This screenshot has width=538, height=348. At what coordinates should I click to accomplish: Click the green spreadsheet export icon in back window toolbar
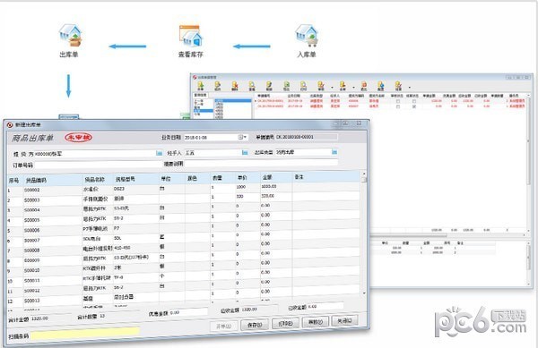(286, 86)
